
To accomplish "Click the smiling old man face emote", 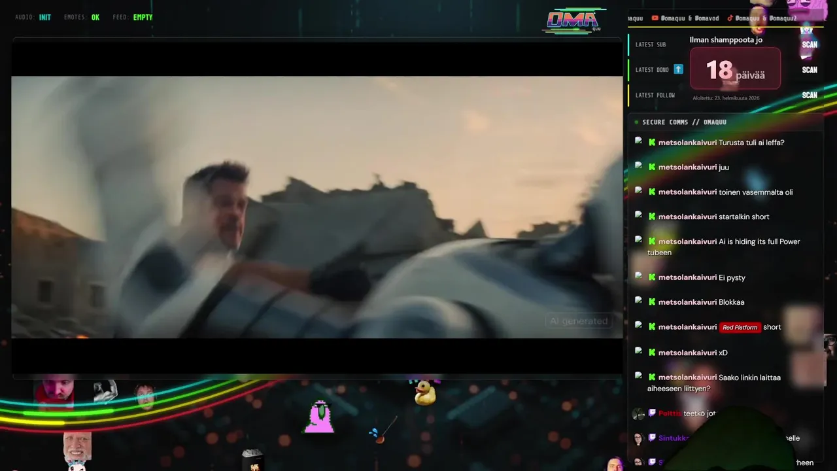I will point(77,446).
